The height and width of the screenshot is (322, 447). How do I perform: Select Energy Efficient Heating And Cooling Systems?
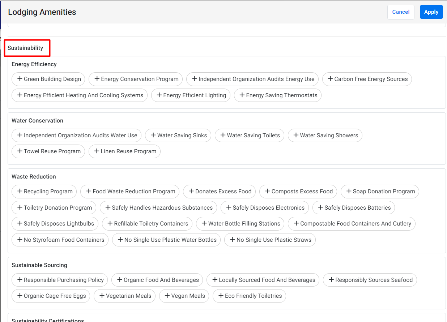(80, 95)
